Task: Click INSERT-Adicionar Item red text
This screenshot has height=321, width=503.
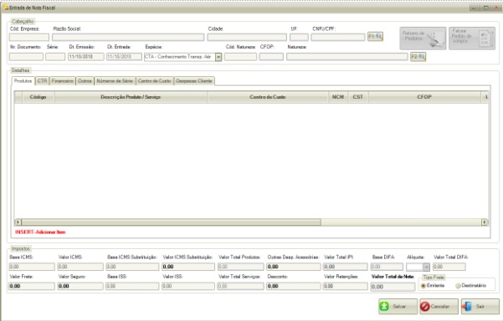Action: [x=40, y=232]
